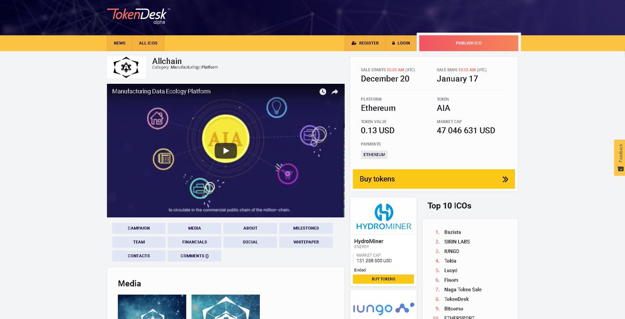625x319 pixels.
Task: Play the Allchain video
Action: [x=226, y=151]
